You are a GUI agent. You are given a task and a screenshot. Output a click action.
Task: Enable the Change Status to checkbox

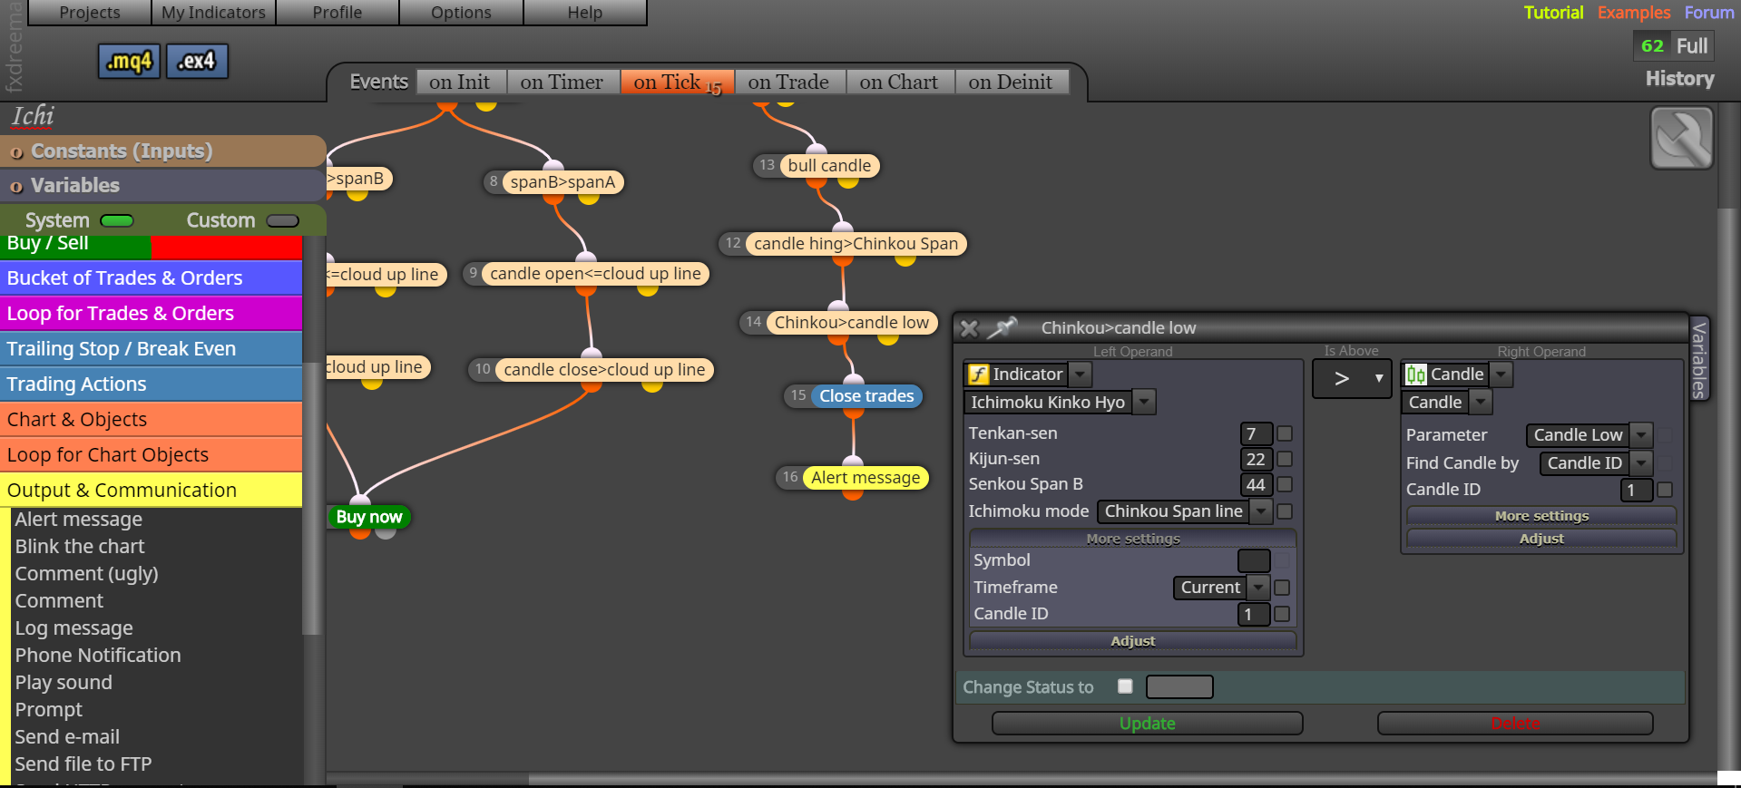click(x=1125, y=686)
